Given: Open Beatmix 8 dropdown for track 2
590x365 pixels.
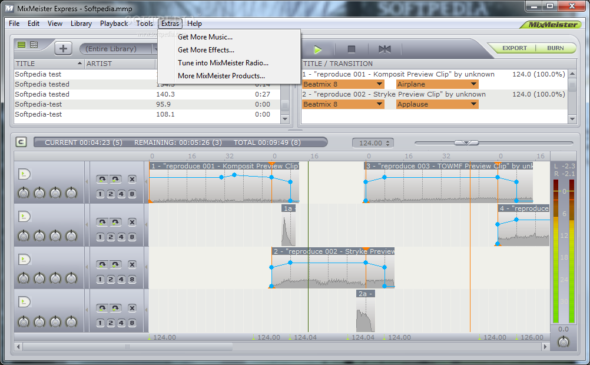Looking at the screenshot, I should click(x=343, y=104).
